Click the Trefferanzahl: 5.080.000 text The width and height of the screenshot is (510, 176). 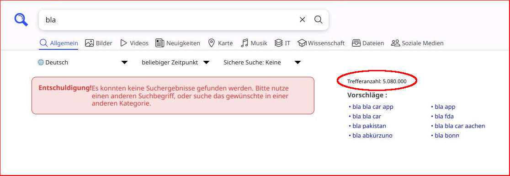pos(377,81)
